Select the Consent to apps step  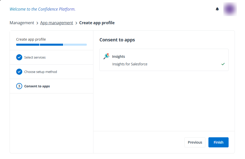(x=37, y=86)
